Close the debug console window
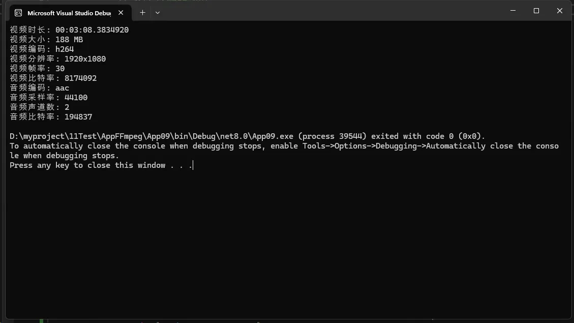 tap(560, 11)
